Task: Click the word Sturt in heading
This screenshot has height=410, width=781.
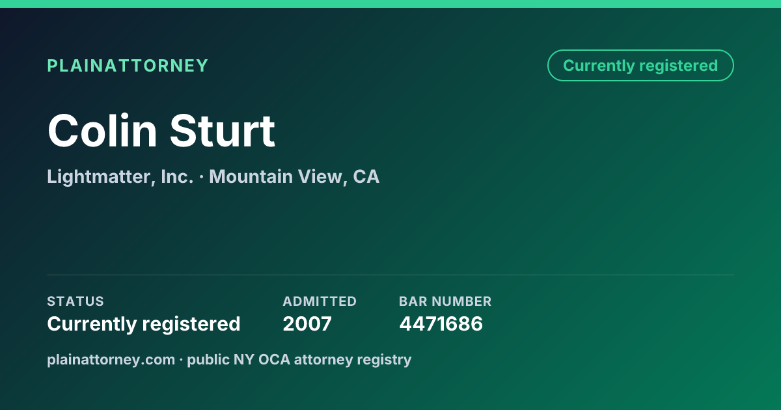Action: pyautogui.click(x=223, y=131)
